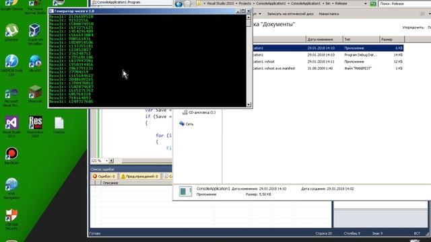The height and width of the screenshot is (242, 431).
Task: Select the vshost application 12 КБ row
Action: (328, 62)
